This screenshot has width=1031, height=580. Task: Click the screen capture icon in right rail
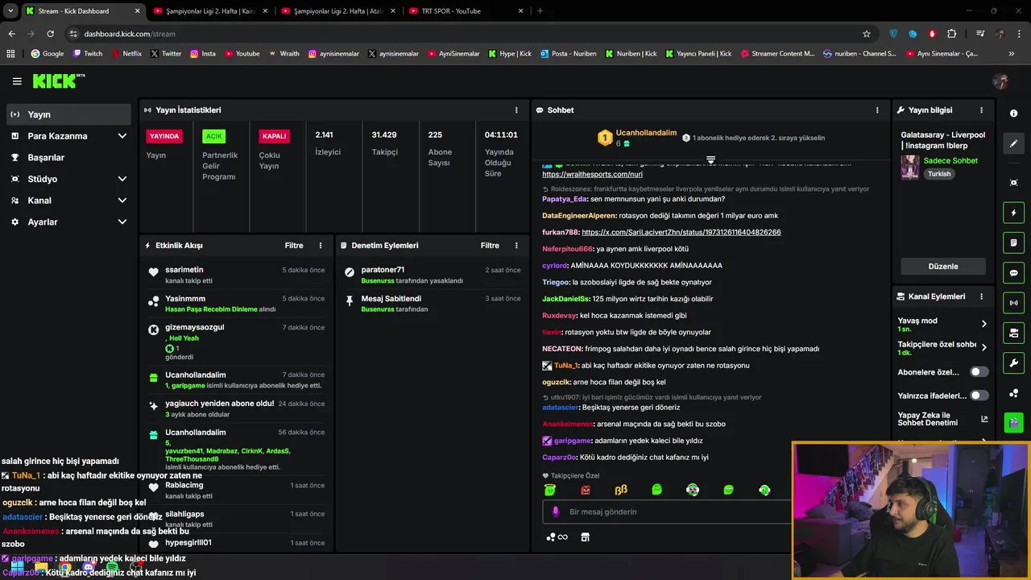point(1013,183)
